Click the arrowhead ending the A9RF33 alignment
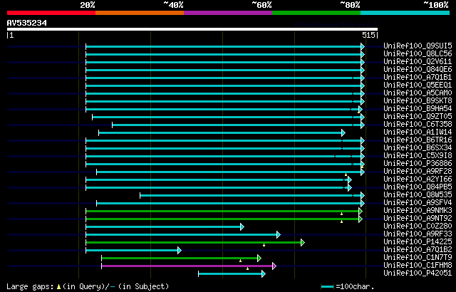 [279, 235]
